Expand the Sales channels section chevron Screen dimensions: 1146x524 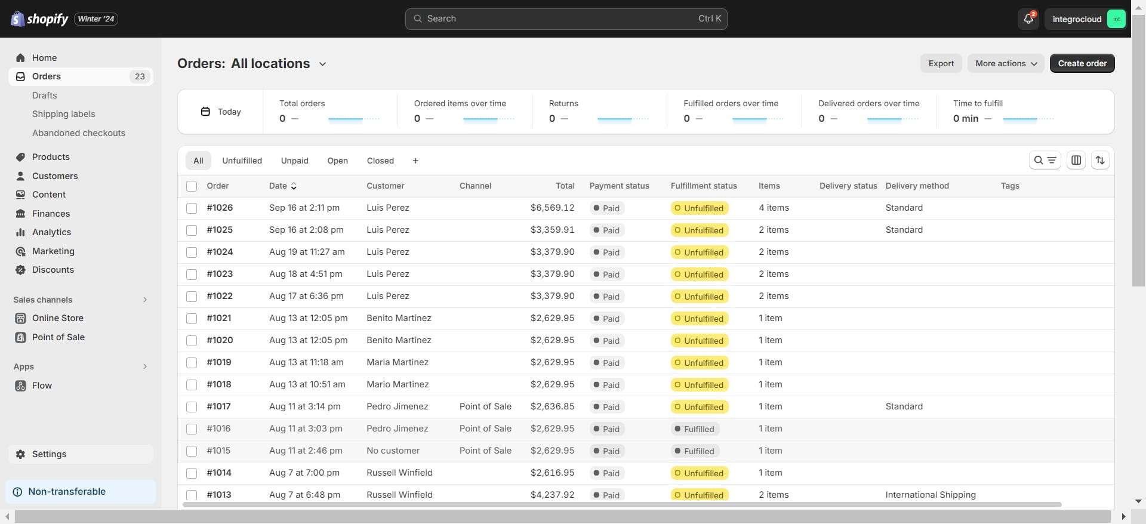coord(144,300)
